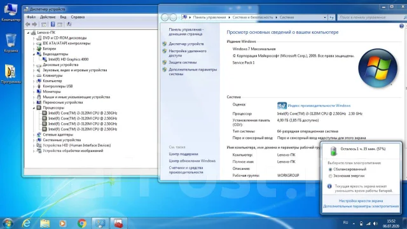407x229 pixels.
Task: Open Настройка яркости экрана link
Action: point(361,201)
